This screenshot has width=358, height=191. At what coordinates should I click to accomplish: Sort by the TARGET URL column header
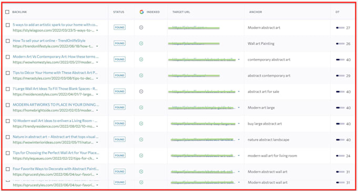[x=181, y=12]
